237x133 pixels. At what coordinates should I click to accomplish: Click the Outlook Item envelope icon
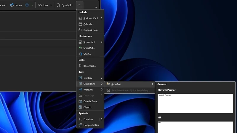point(80,30)
